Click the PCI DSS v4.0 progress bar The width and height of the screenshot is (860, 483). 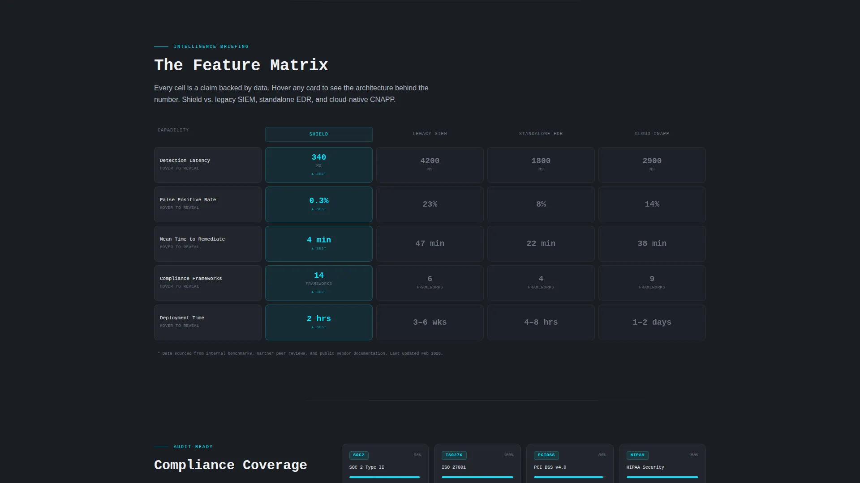click(570, 477)
